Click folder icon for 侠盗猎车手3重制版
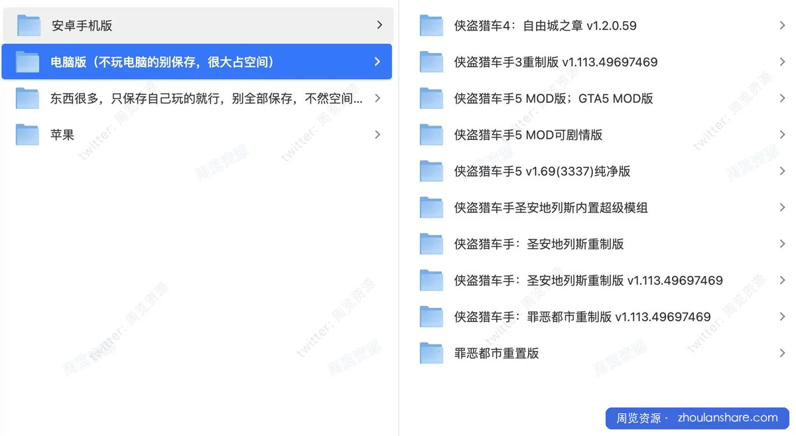 tap(431, 62)
